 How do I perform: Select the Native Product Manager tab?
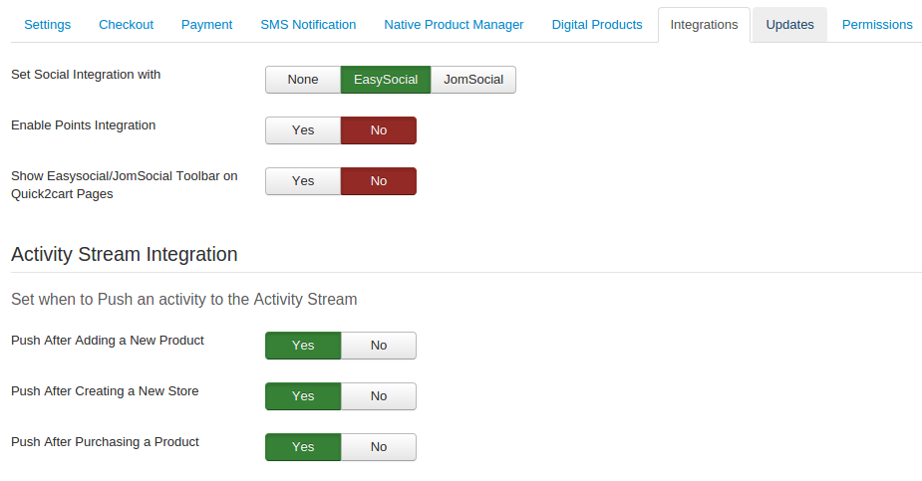(454, 25)
